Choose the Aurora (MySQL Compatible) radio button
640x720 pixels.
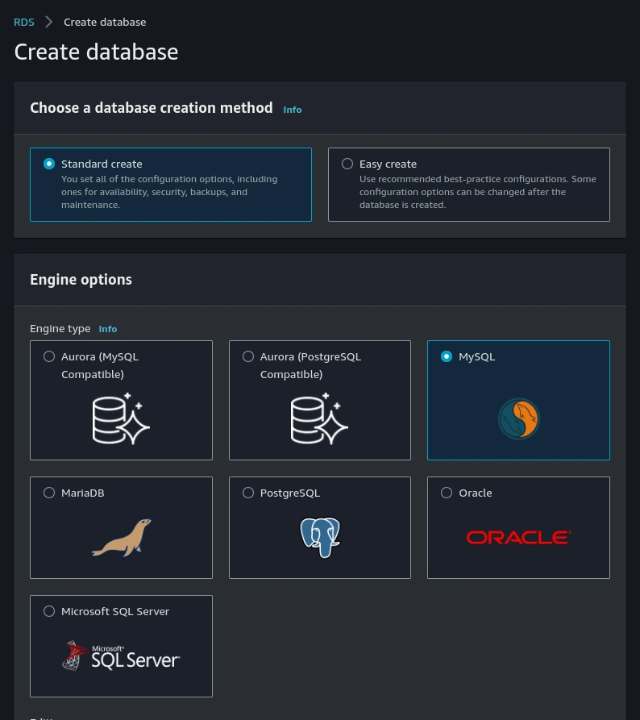point(49,356)
